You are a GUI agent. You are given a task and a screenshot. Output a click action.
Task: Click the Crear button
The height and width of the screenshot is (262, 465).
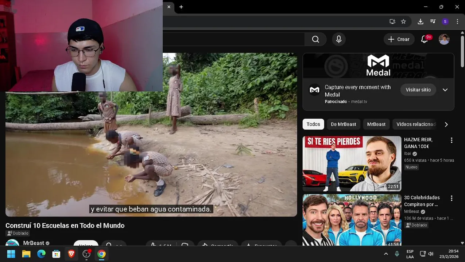point(399,39)
